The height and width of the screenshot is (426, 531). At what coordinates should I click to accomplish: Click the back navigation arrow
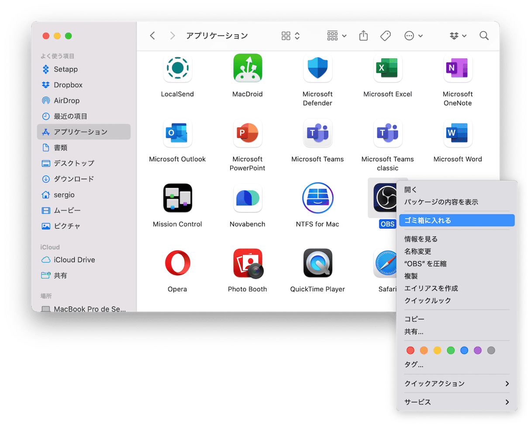pyautogui.click(x=152, y=36)
